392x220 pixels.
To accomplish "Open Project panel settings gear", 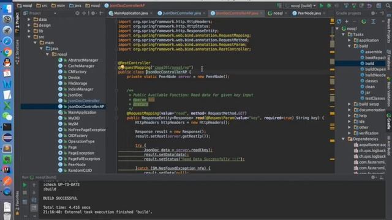I will [93, 13].
